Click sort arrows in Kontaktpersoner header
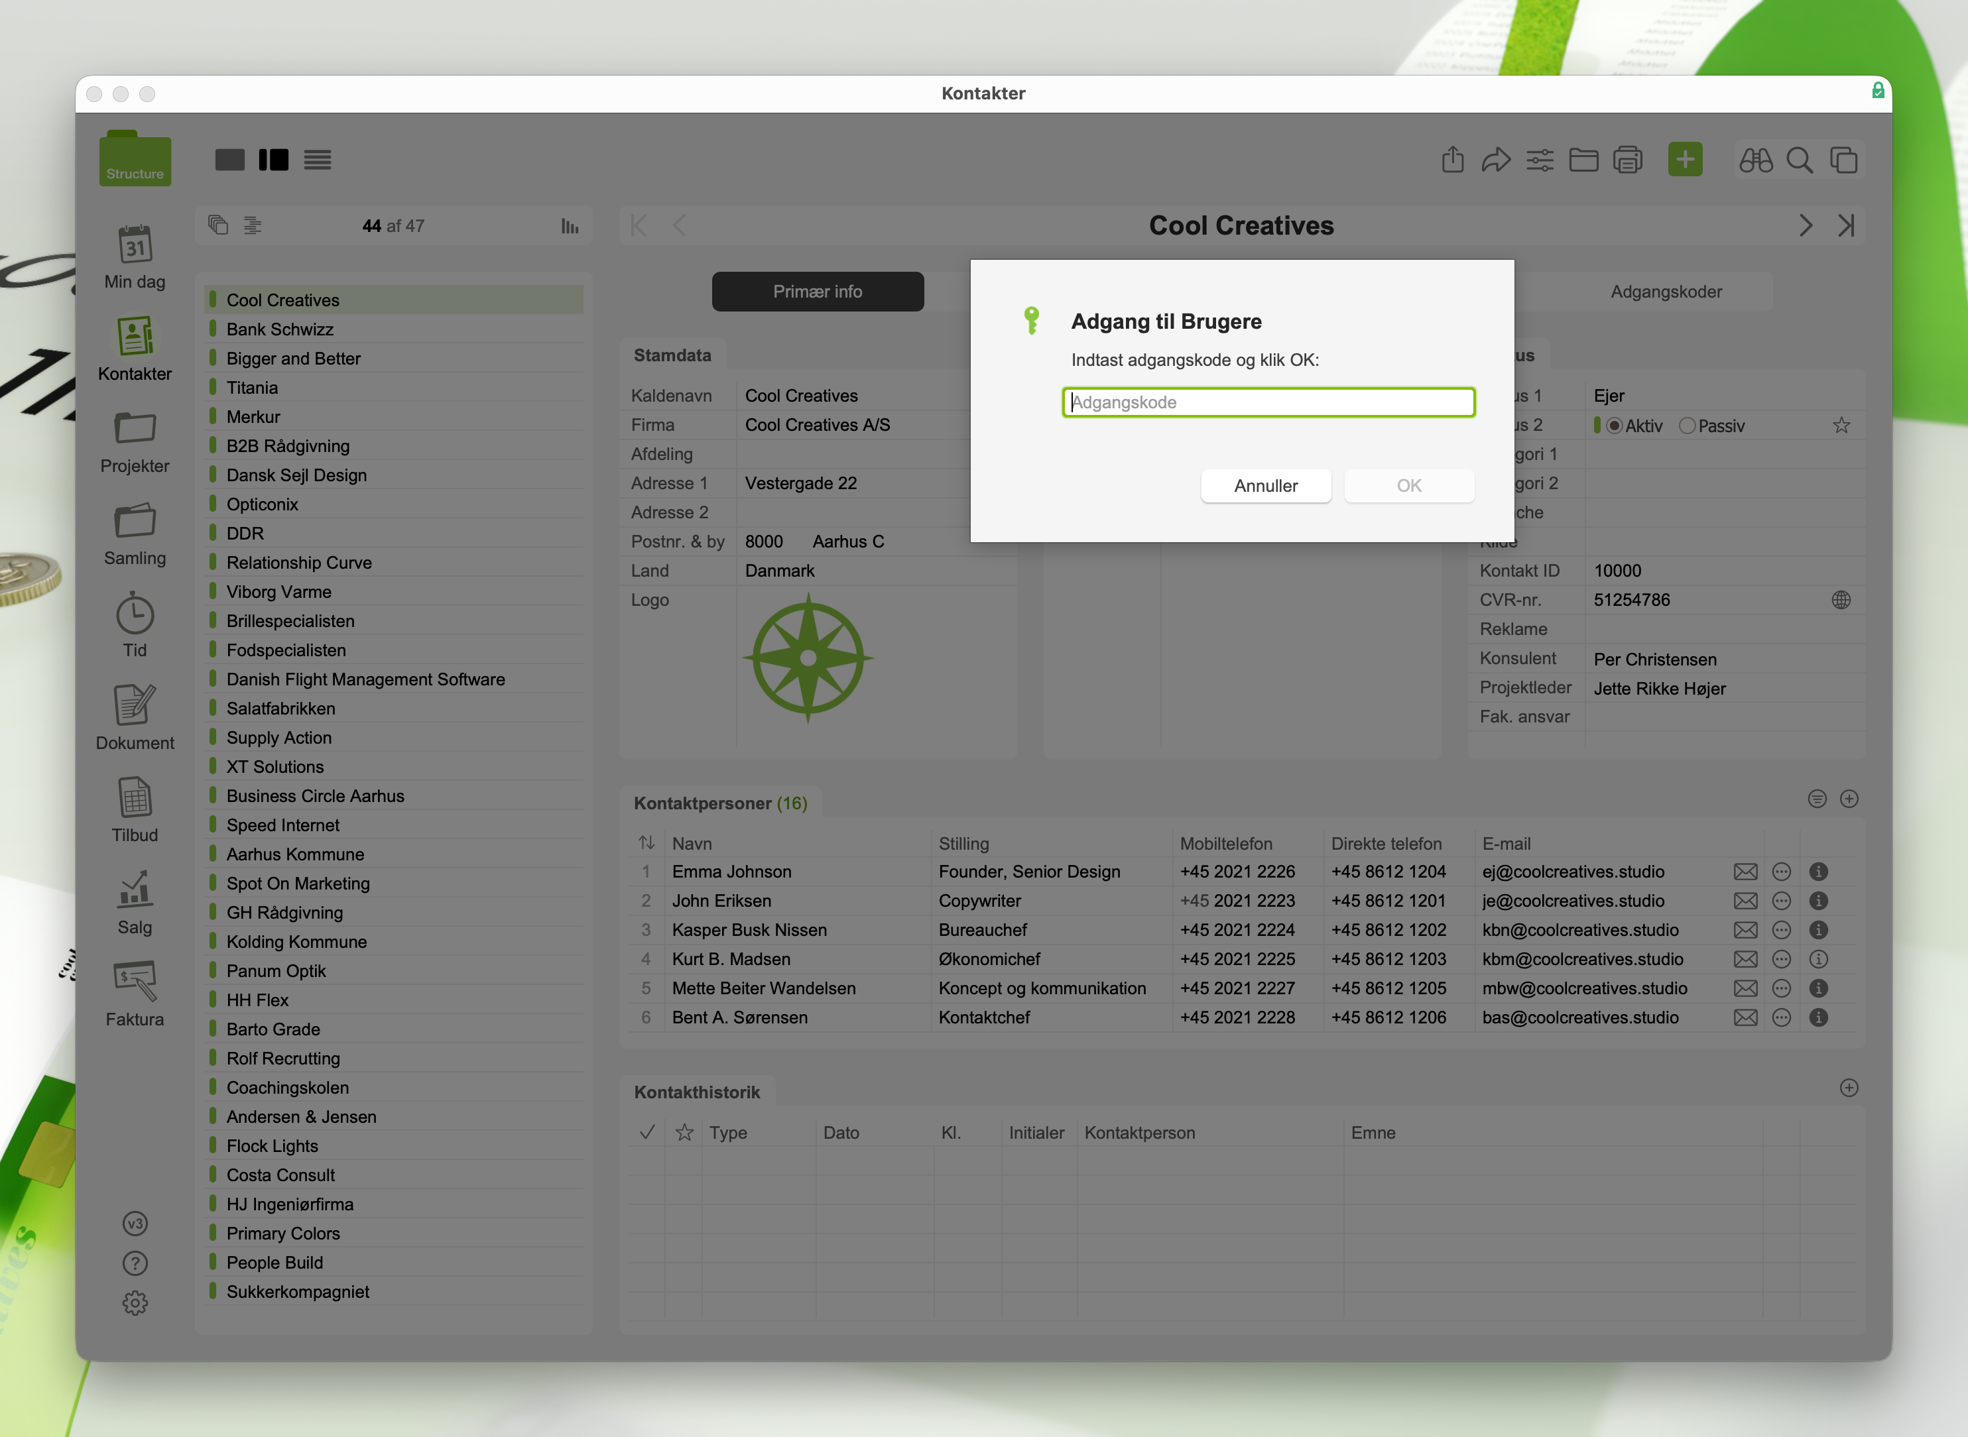Viewport: 1968px width, 1437px height. click(646, 843)
